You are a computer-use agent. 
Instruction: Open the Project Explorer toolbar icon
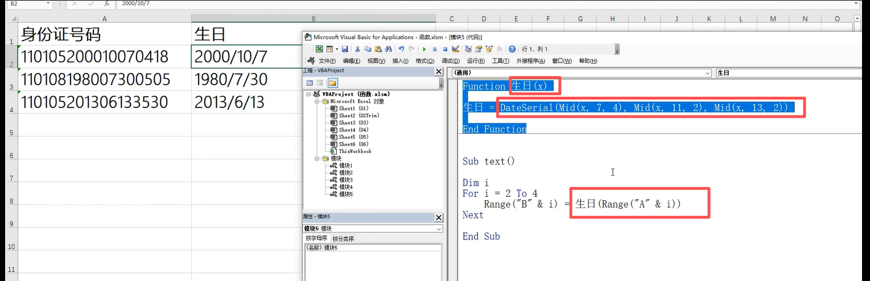click(468, 49)
